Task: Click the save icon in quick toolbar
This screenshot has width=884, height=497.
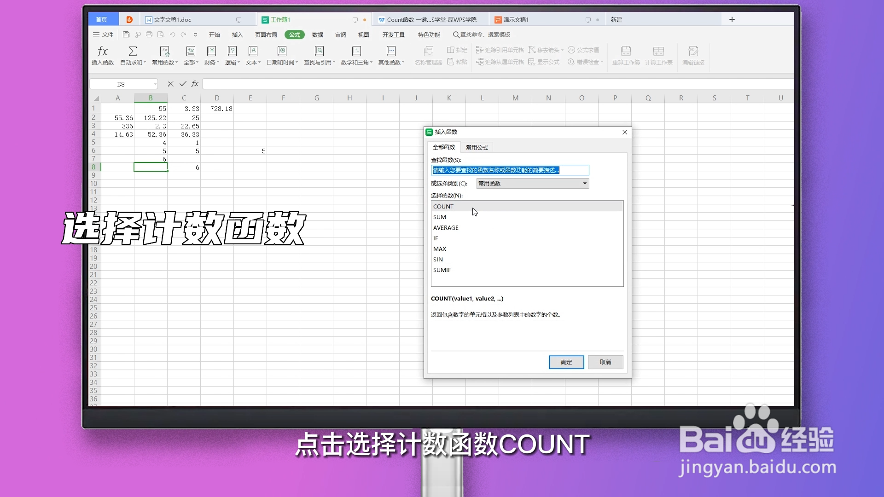Action: click(x=126, y=35)
